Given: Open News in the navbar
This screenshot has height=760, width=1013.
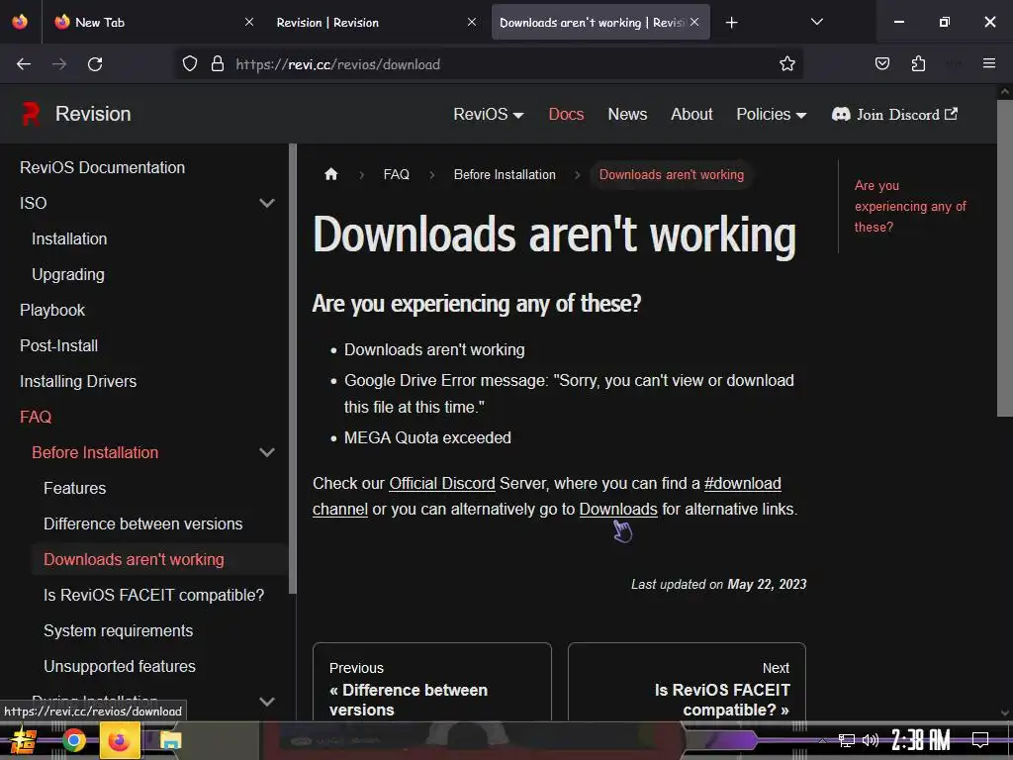Looking at the screenshot, I should point(627,115).
